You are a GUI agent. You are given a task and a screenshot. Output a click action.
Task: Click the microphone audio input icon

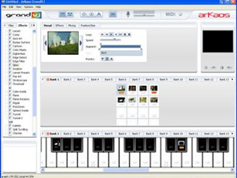point(128,14)
